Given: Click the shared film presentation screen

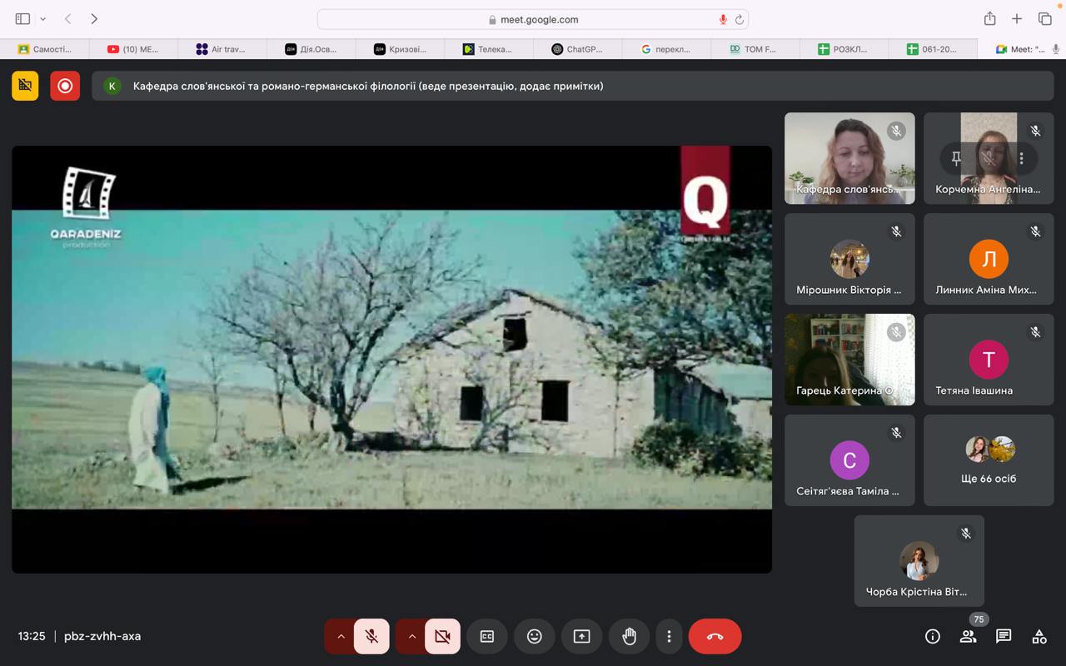Looking at the screenshot, I should pyautogui.click(x=391, y=360).
